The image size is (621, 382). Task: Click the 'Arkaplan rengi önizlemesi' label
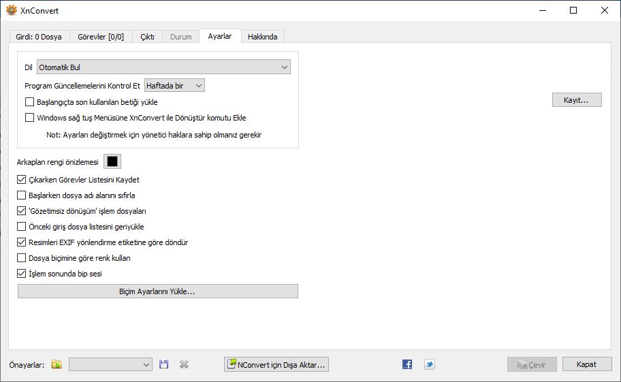click(x=57, y=162)
